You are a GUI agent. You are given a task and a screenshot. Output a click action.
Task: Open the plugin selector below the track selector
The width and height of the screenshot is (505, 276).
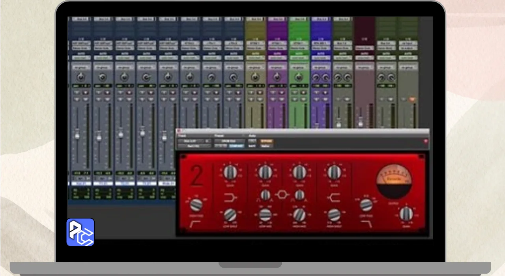[x=194, y=146]
